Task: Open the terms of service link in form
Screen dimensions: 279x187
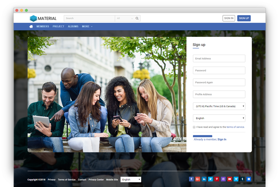Action: [235, 127]
